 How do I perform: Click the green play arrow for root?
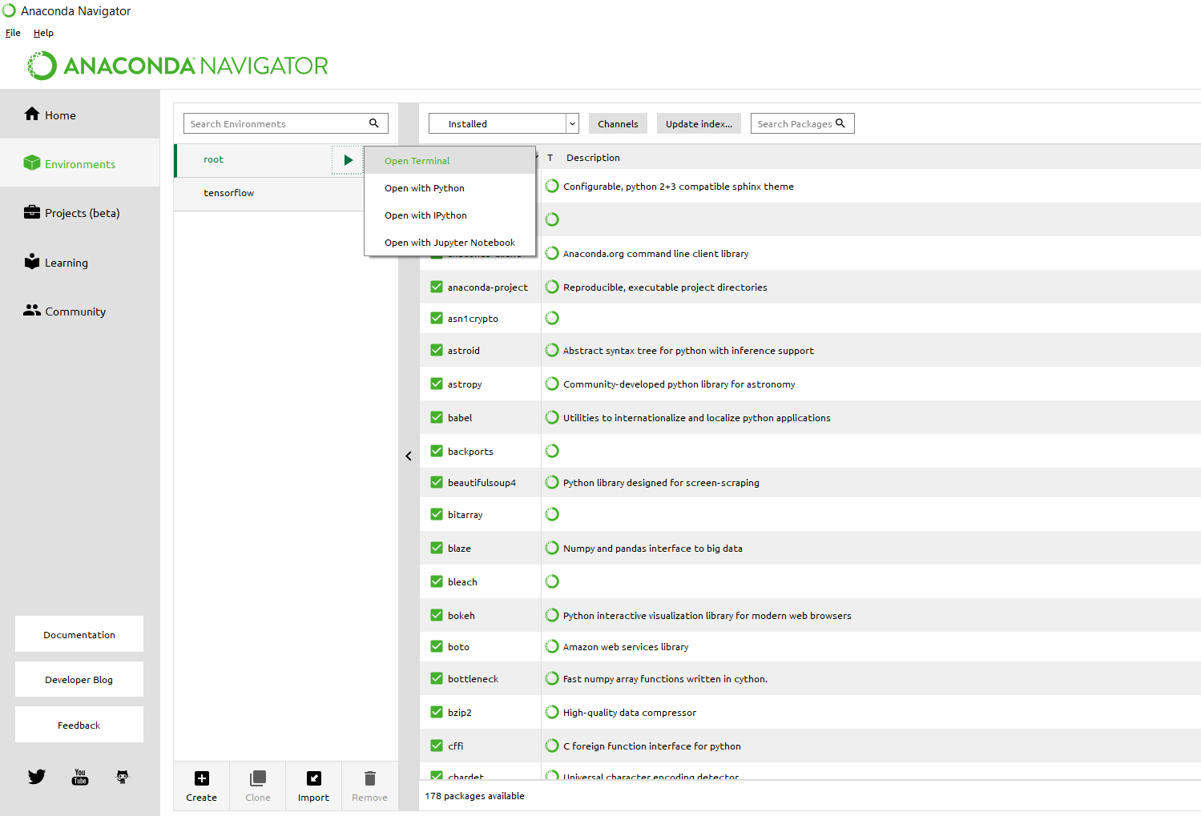click(x=349, y=160)
